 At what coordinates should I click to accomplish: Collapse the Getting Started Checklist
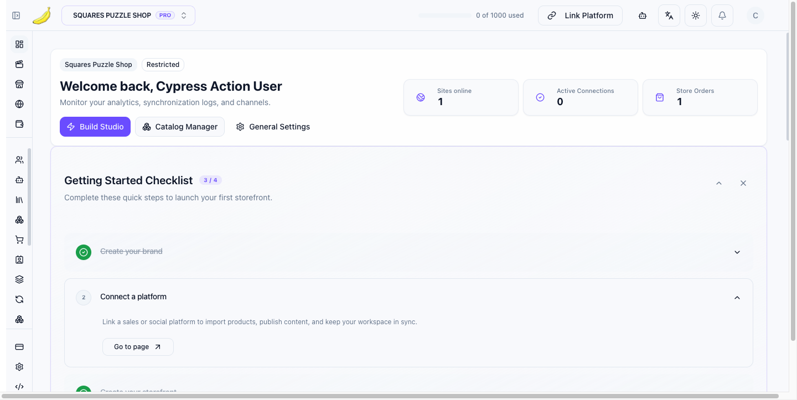[719, 183]
